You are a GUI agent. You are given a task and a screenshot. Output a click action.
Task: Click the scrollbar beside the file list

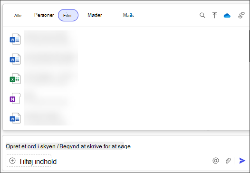pos(249,46)
